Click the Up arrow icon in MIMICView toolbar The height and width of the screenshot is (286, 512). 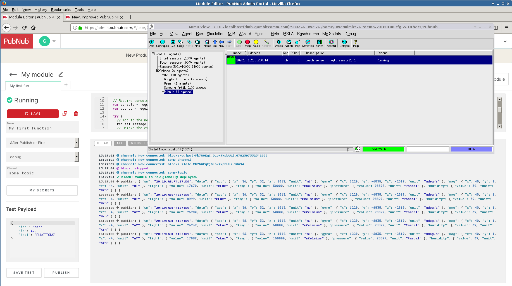(215, 43)
